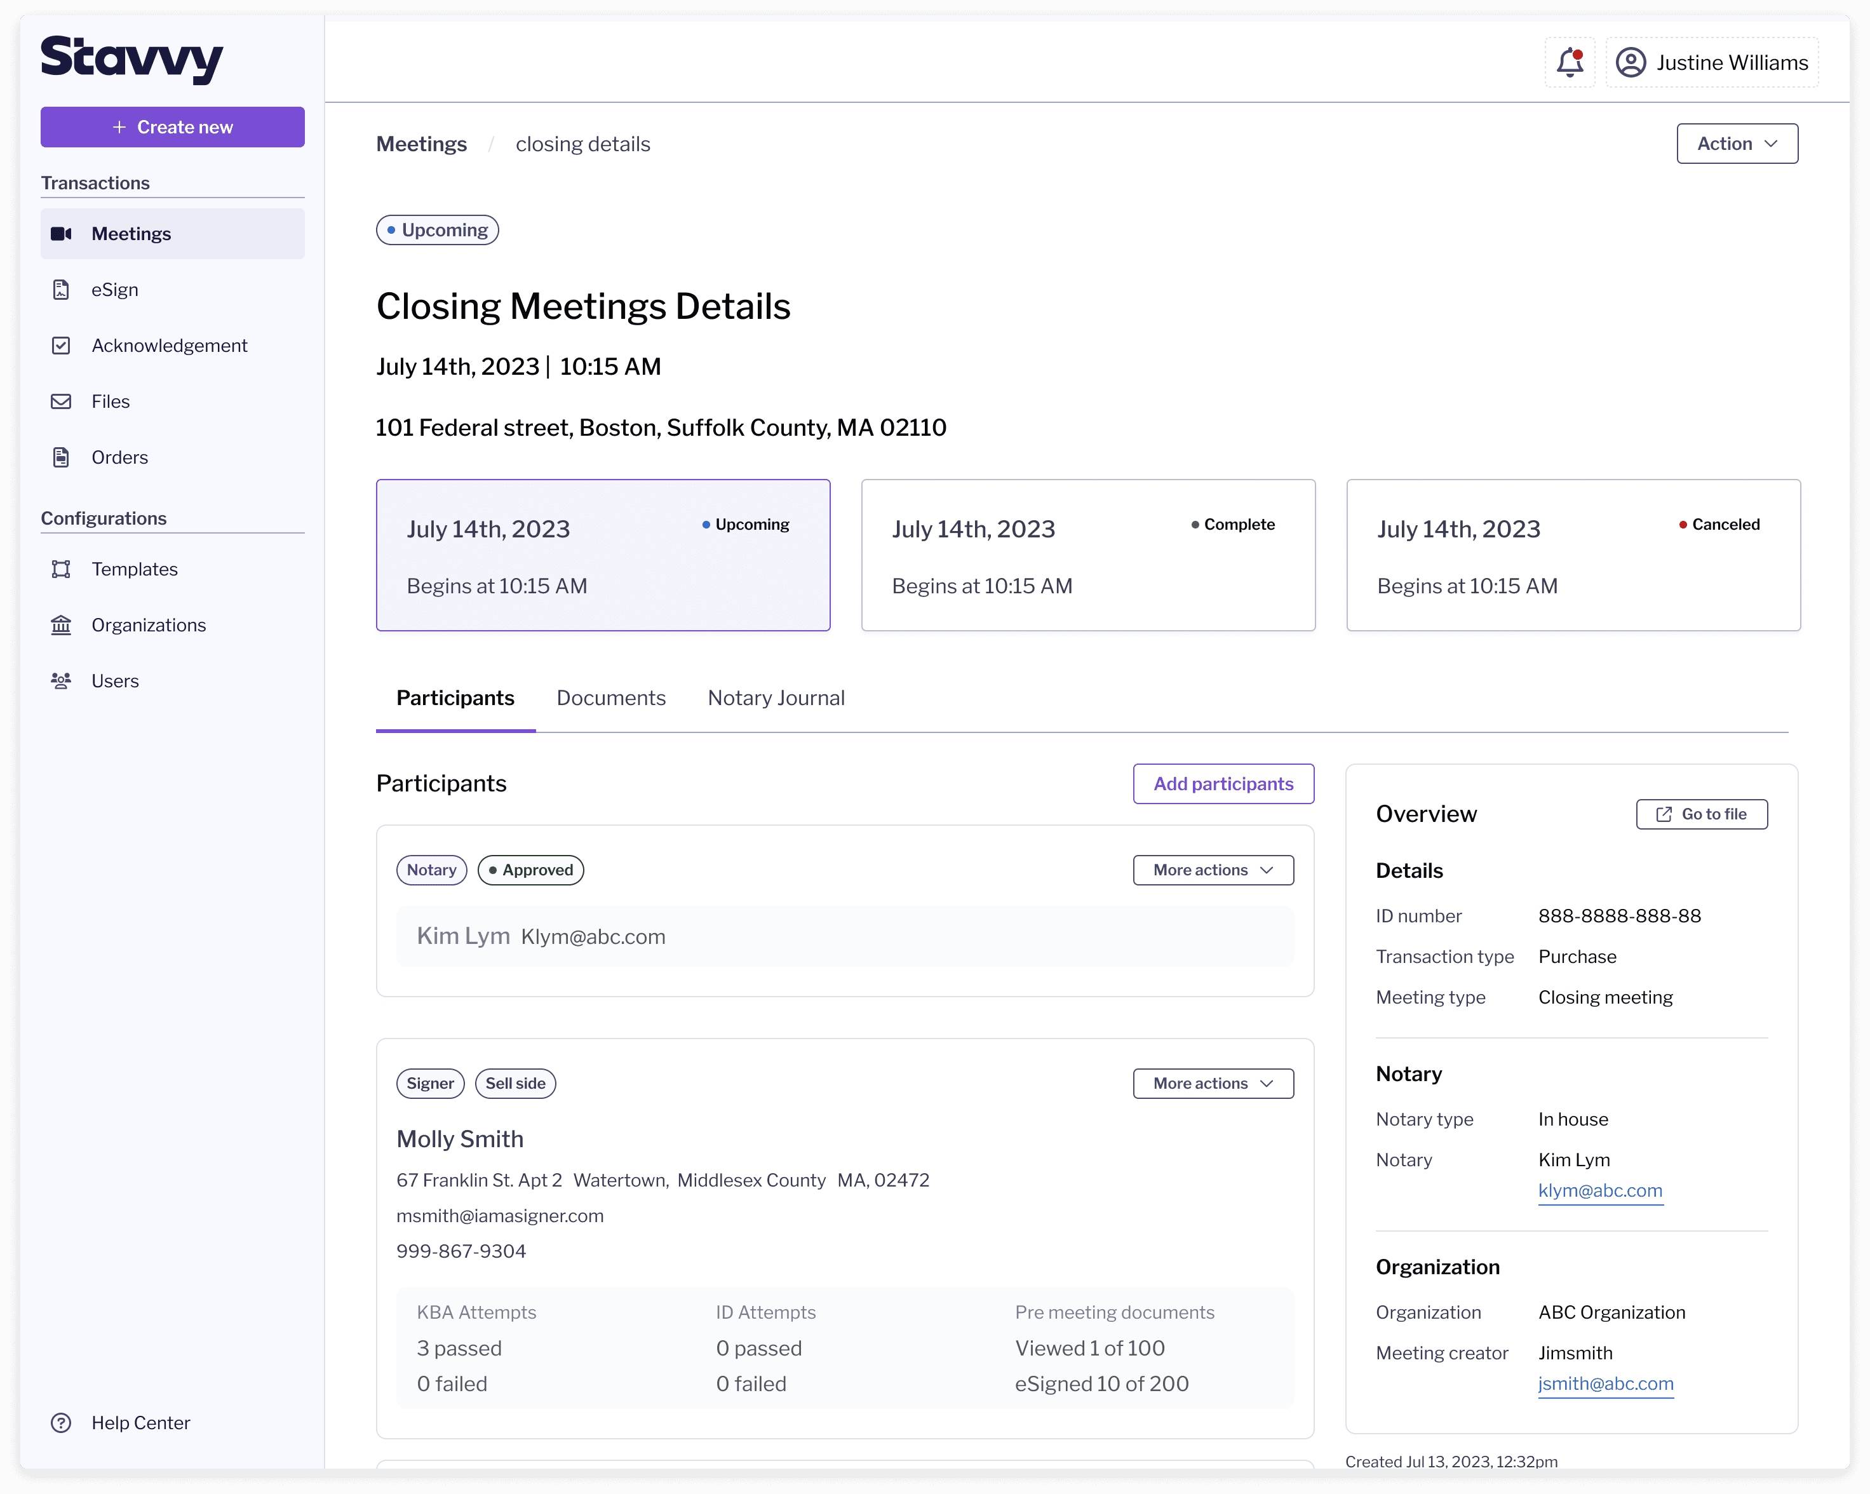
Task: Click the Acknowledgement checkbox icon
Action: (61, 346)
